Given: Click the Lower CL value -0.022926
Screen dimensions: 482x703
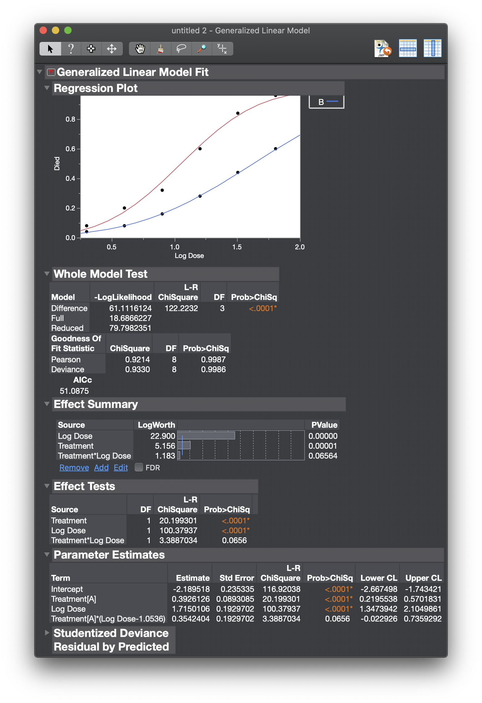Looking at the screenshot, I should click(379, 619).
